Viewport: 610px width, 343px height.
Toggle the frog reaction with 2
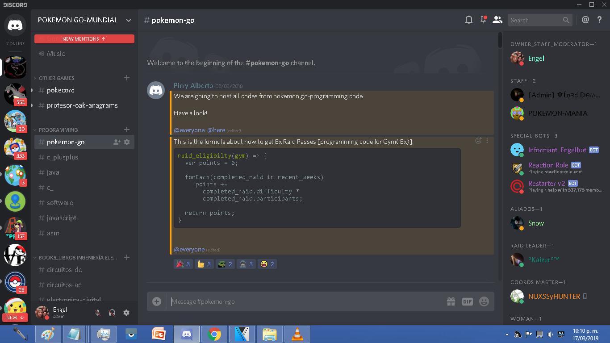(226, 264)
